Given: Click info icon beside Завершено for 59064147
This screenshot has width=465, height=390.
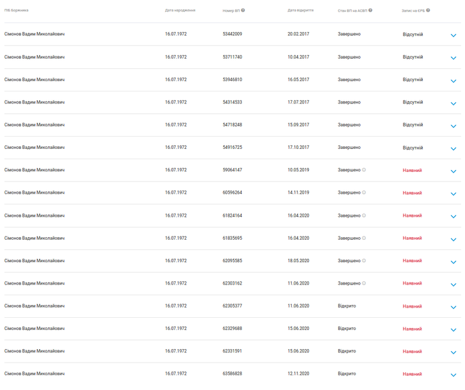Looking at the screenshot, I should [364, 170].
